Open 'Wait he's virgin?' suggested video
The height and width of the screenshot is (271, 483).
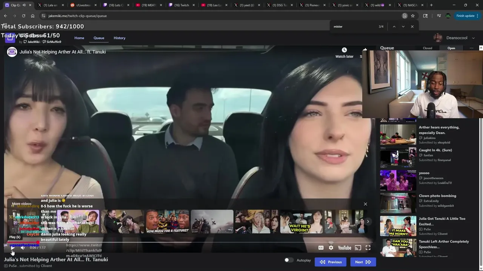coord(301,221)
